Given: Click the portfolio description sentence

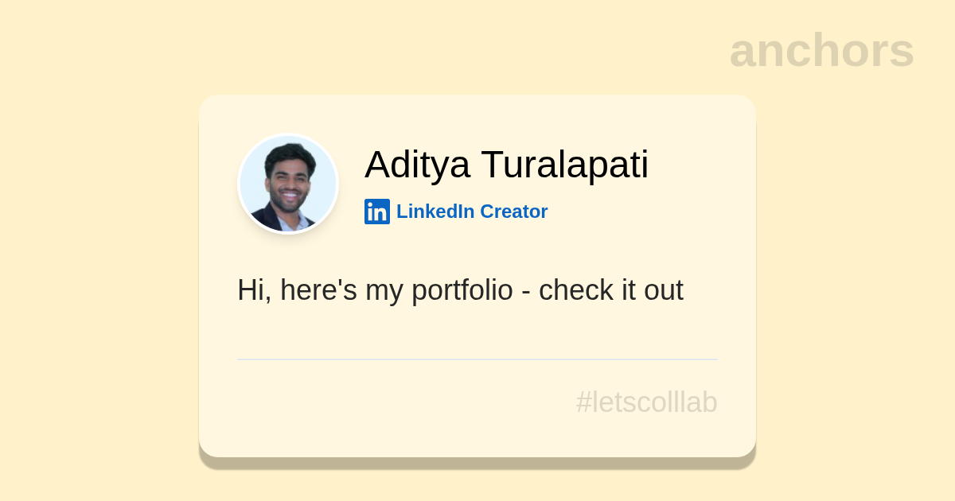Looking at the screenshot, I should point(460,290).
